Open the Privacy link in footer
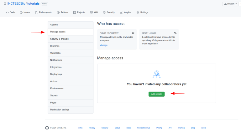 (92, 128)
